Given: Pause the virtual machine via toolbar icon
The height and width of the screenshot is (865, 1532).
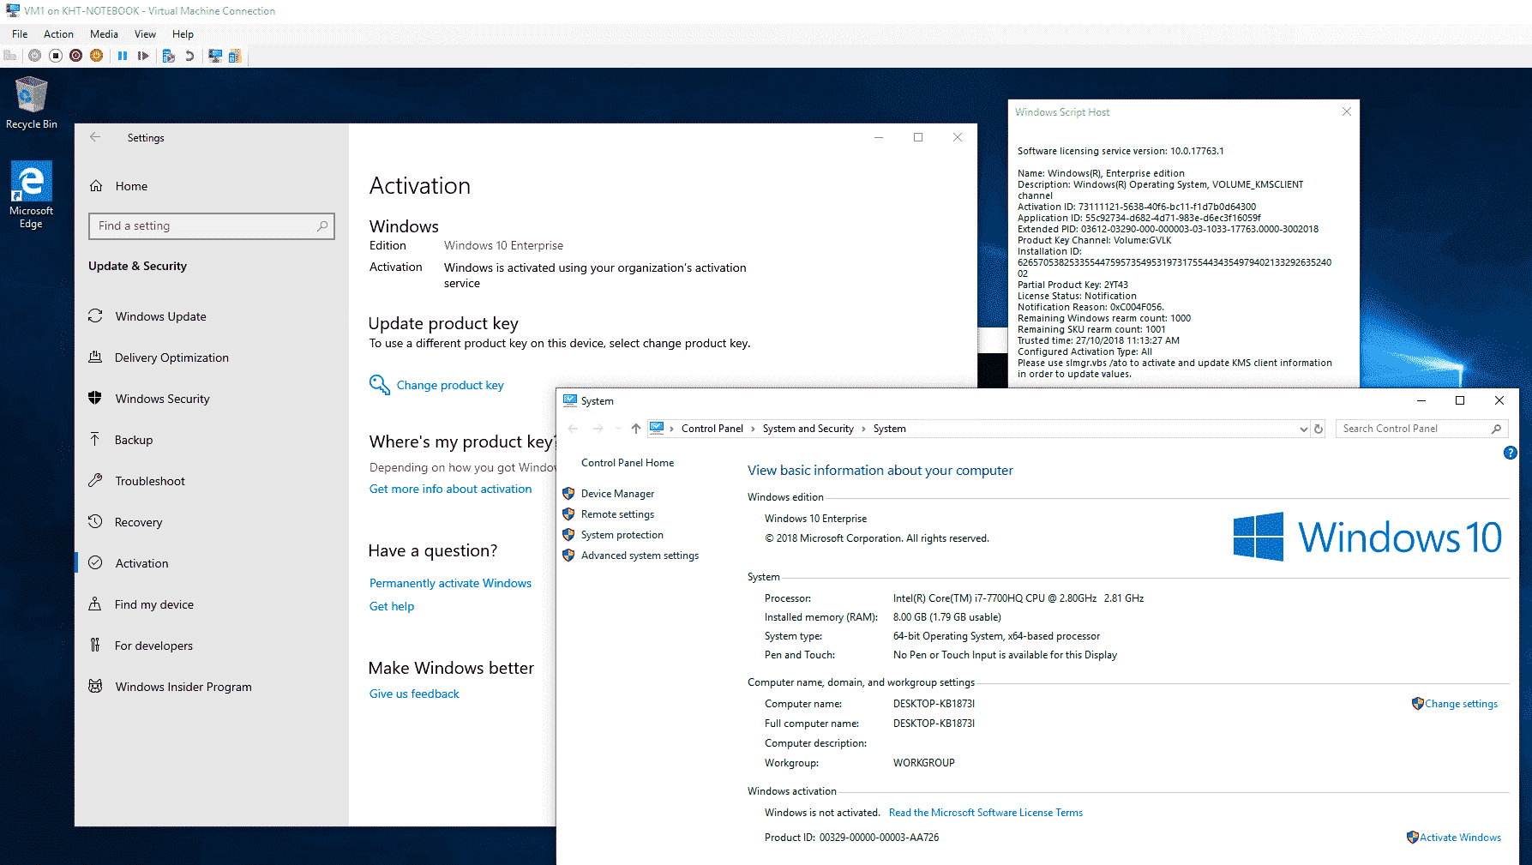Looking at the screenshot, I should 123,56.
